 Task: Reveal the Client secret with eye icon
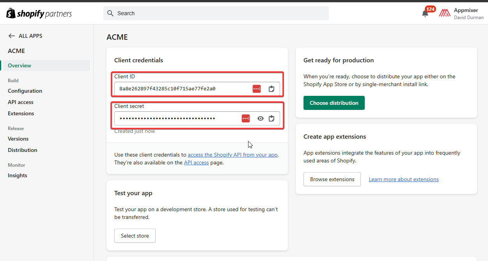(261, 118)
